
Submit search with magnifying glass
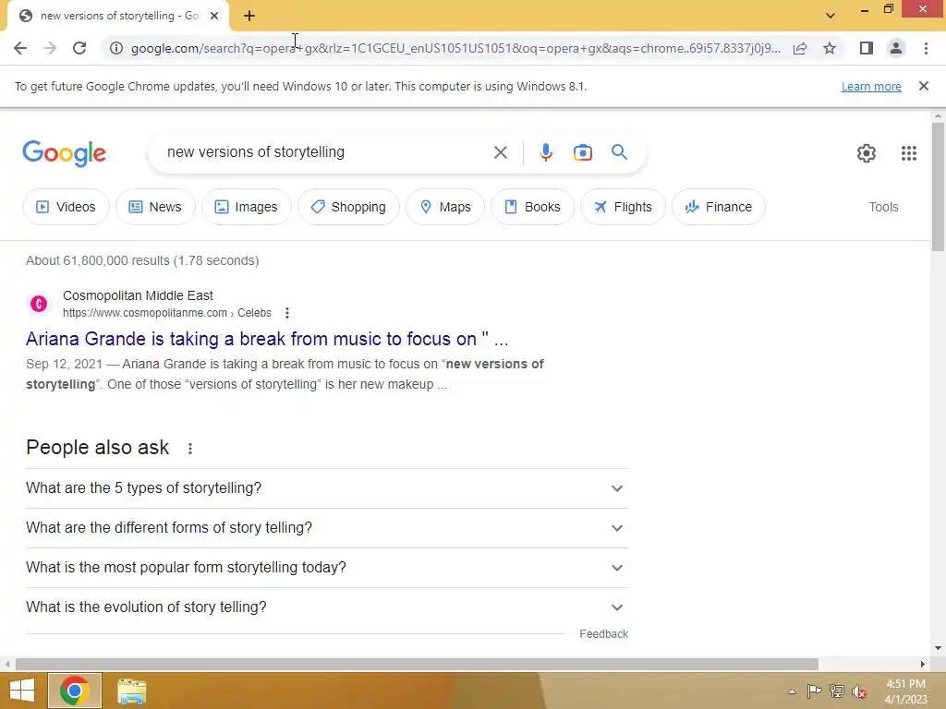pos(619,152)
